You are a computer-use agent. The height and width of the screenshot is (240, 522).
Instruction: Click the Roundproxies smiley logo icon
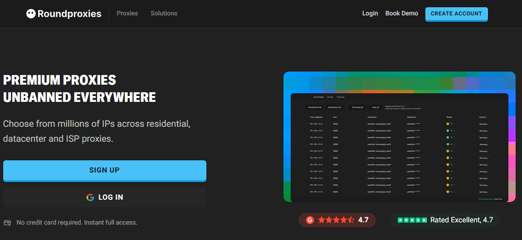click(x=31, y=14)
